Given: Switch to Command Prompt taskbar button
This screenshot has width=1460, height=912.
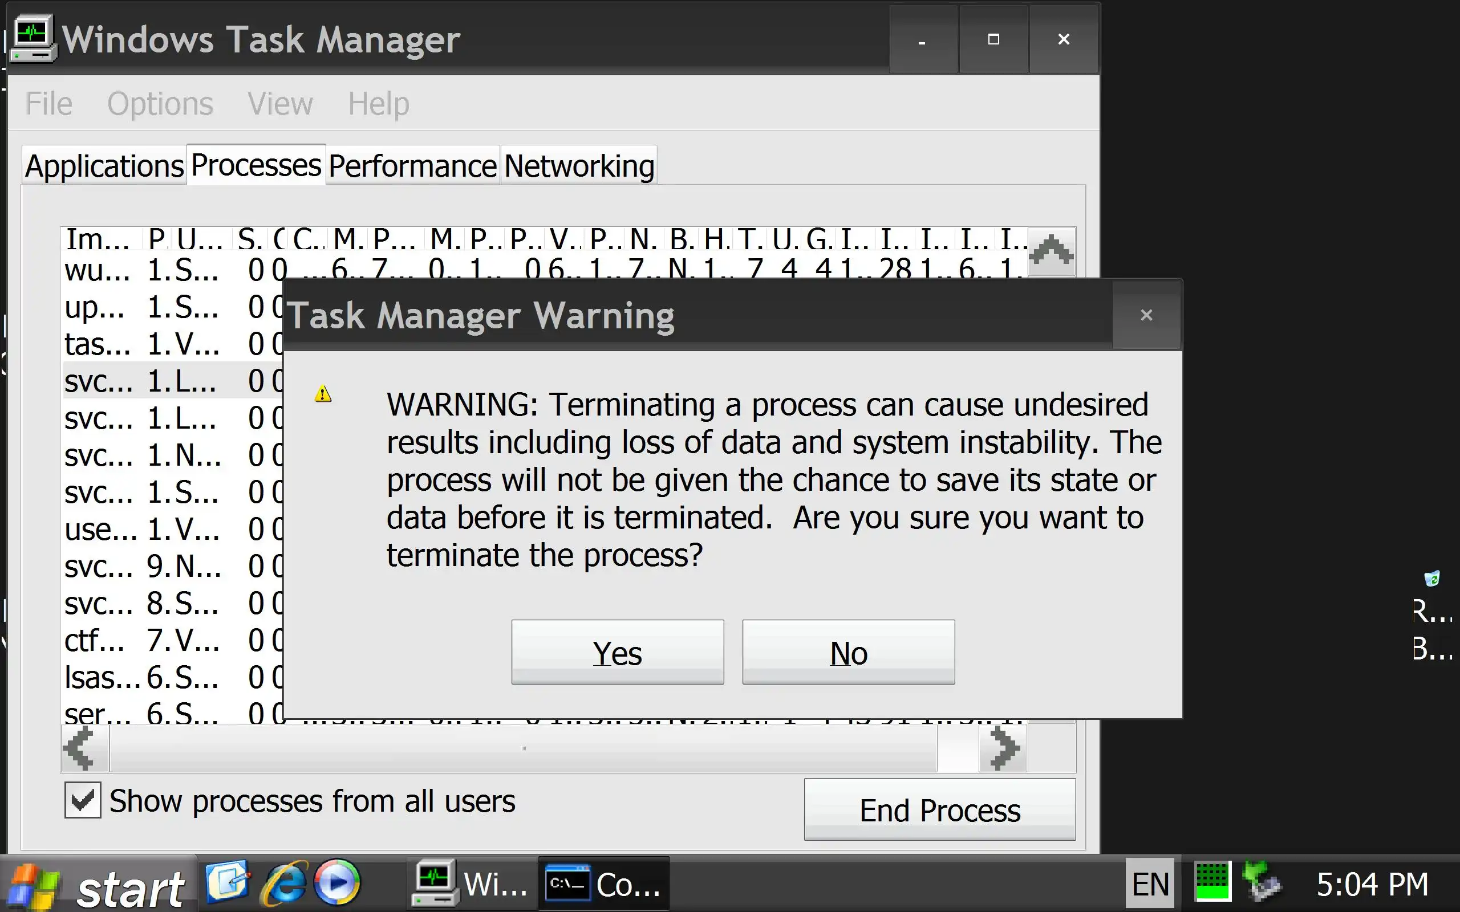Looking at the screenshot, I should click(603, 884).
